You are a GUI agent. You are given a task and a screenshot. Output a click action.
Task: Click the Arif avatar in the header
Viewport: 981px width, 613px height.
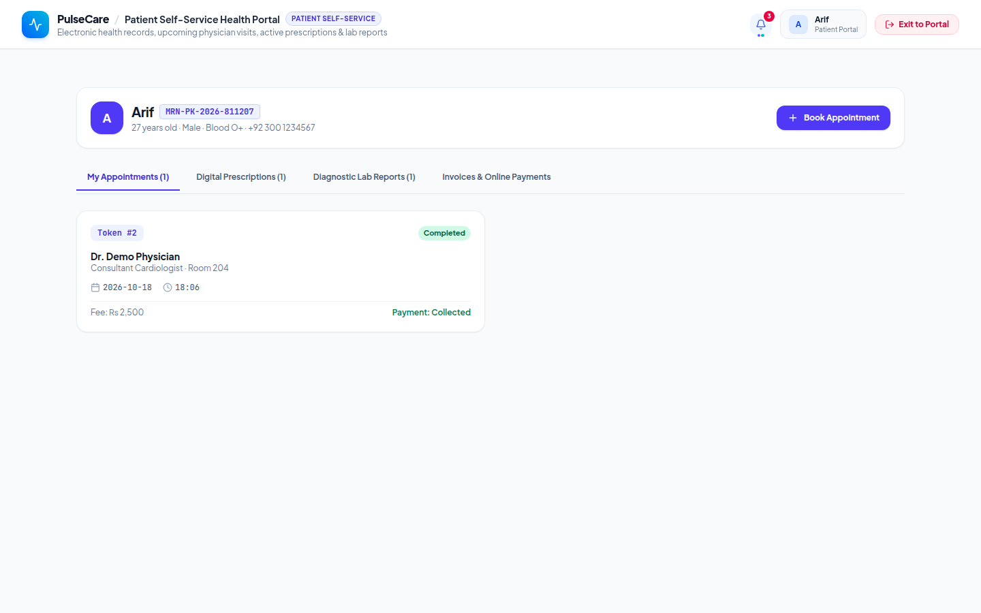click(x=798, y=25)
